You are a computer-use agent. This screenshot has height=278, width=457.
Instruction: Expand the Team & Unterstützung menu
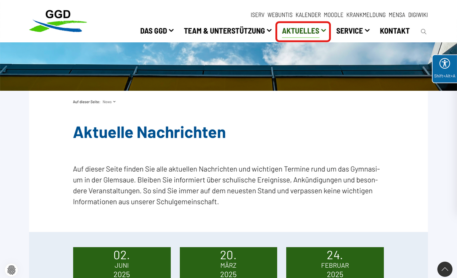click(x=227, y=31)
